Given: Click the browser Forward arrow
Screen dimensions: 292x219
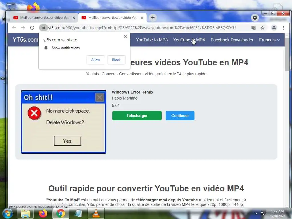Looking at the screenshot, I should point(23,28).
